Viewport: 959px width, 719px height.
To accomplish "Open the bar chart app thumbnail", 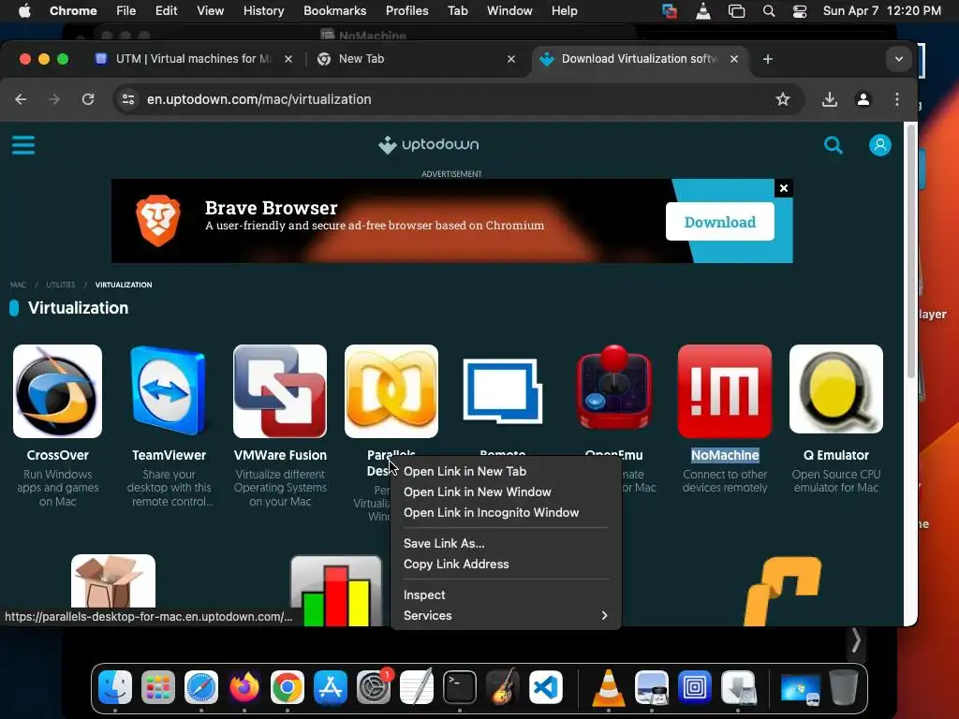I will click(x=336, y=592).
